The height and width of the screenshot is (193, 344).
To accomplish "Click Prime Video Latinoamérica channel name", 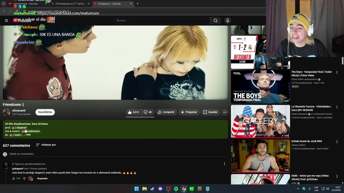I will (x=304, y=79).
